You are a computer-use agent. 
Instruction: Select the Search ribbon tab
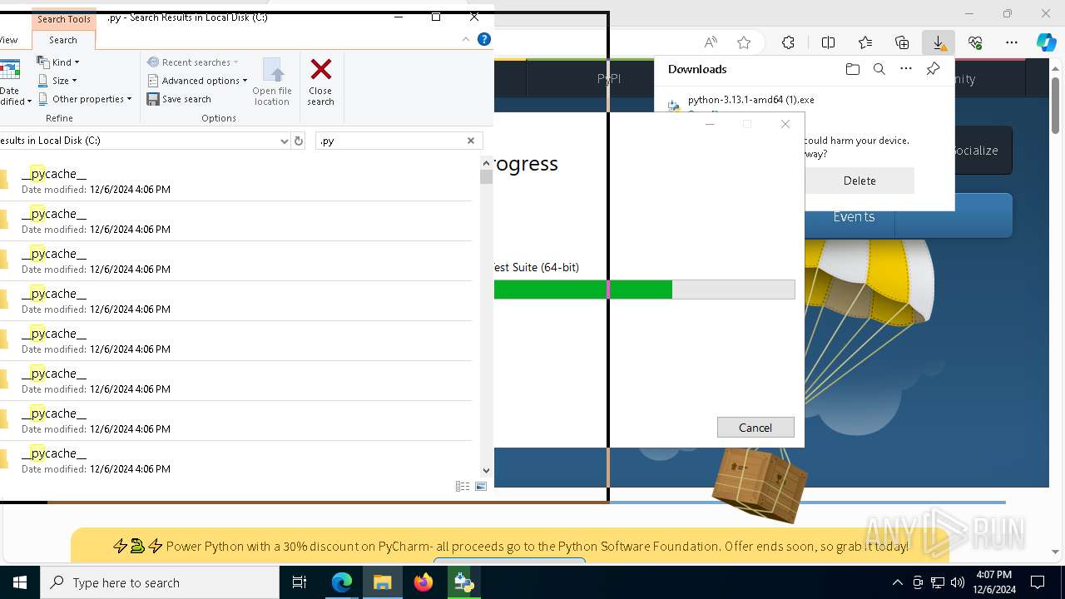(63, 40)
